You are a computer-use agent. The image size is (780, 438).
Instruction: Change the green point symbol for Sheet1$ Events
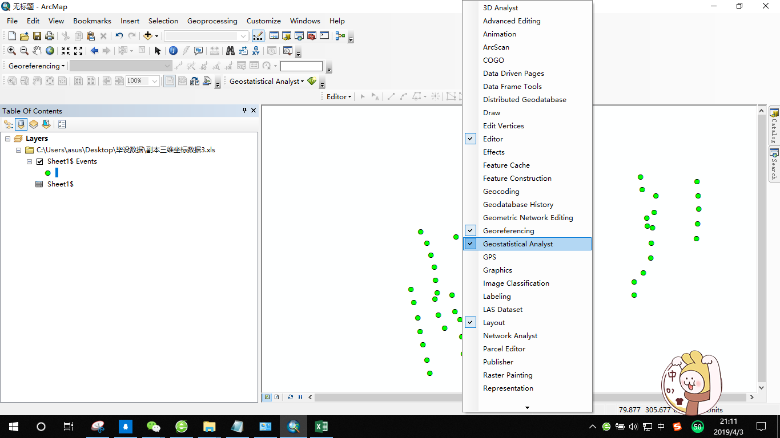click(x=48, y=173)
